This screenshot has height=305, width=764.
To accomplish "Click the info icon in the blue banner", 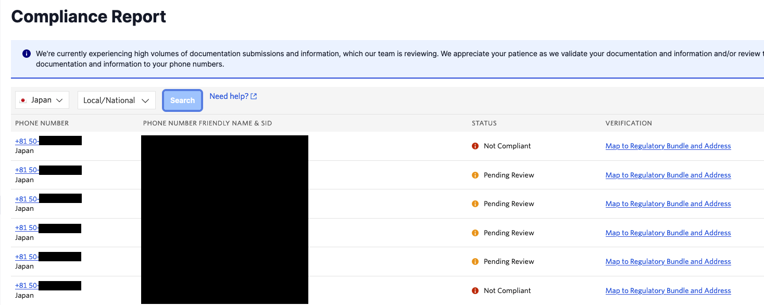I will [27, 54].
